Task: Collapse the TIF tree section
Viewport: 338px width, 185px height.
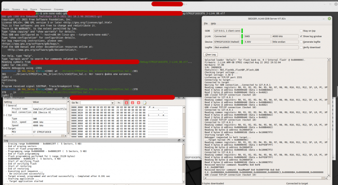Action: (5, 115)
